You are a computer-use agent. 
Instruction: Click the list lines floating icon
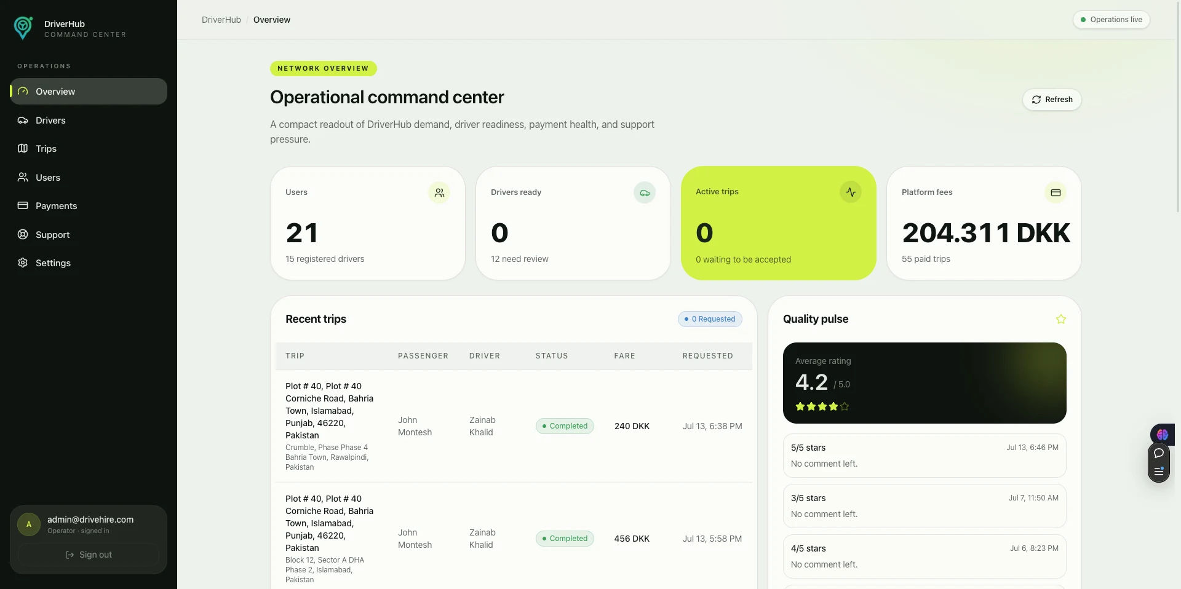[1159, 472]
